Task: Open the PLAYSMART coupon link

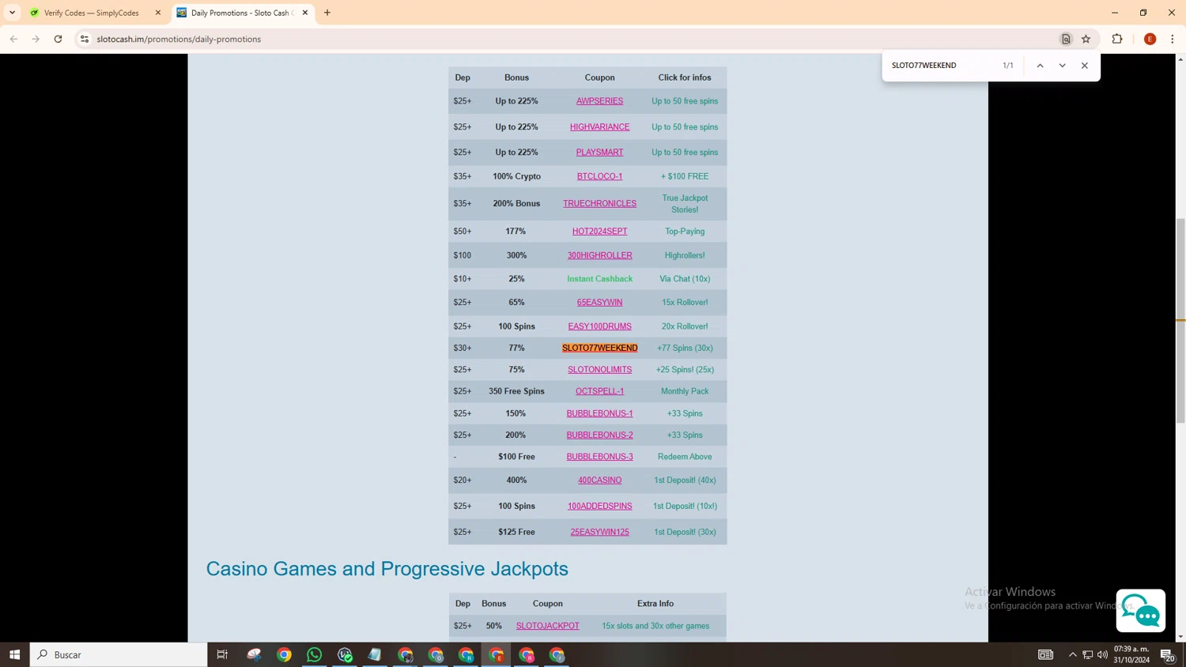Action: [x=599, y=152]
